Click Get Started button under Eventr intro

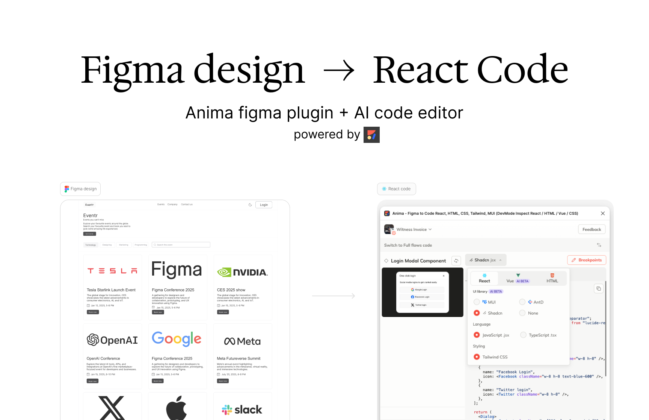point(89,234)
